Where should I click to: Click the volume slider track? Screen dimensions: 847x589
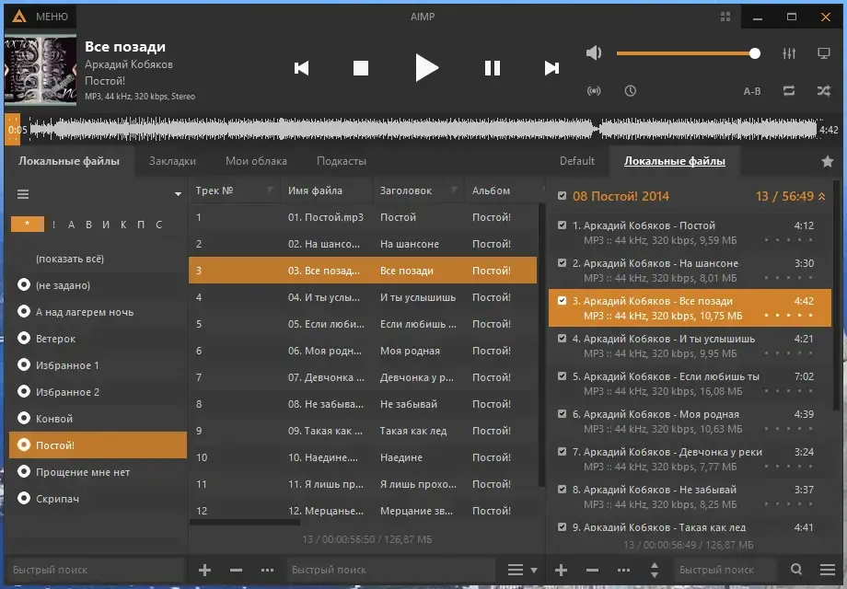tap(686, 52)
